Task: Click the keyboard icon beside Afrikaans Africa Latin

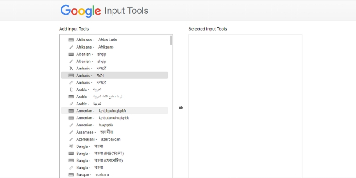Action: 71,40
